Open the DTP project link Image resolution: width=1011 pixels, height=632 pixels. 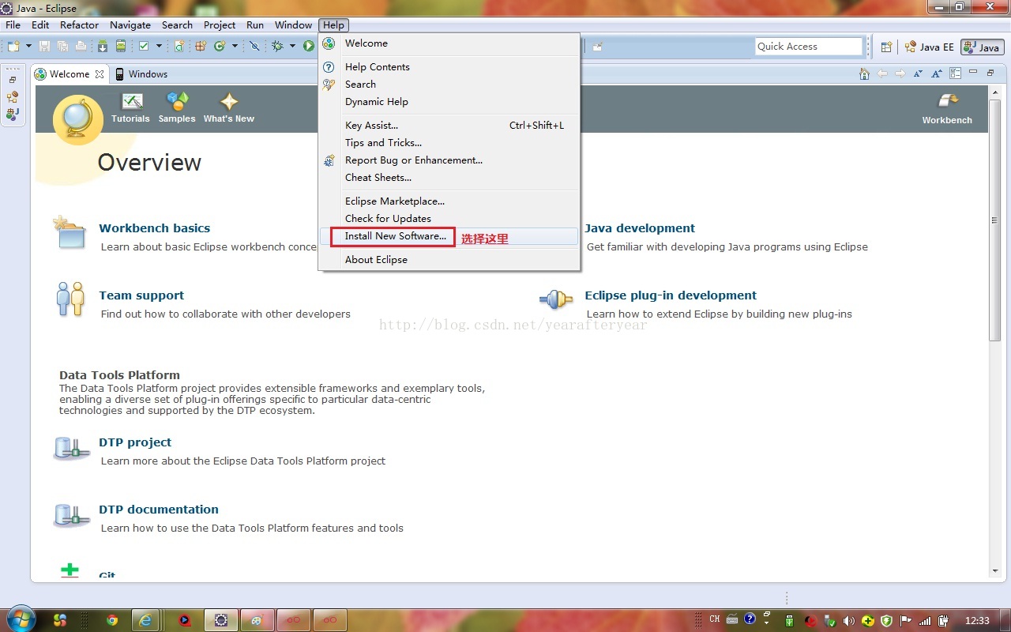click(135, 442)
